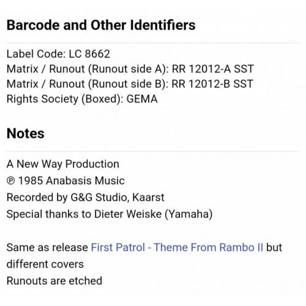Click the word Kaarst in the notes
306x306 pixels.
point(148,197)
